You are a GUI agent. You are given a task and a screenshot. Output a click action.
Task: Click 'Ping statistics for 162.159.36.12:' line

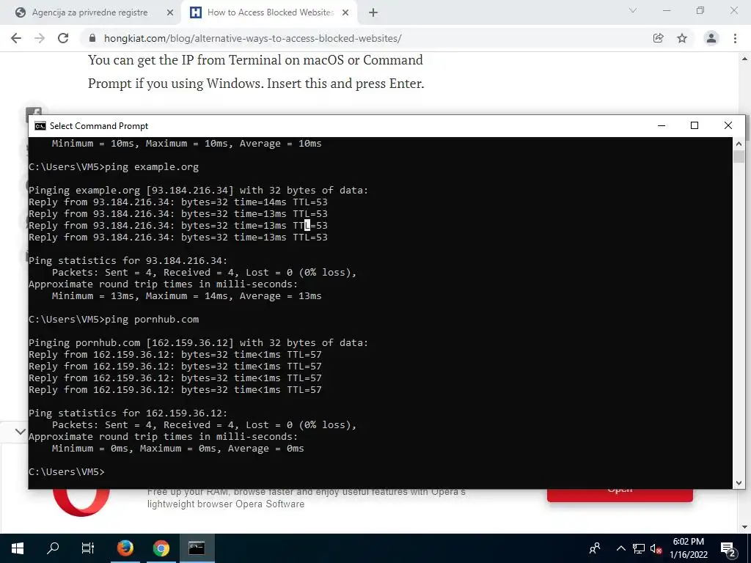coord(128,413)
